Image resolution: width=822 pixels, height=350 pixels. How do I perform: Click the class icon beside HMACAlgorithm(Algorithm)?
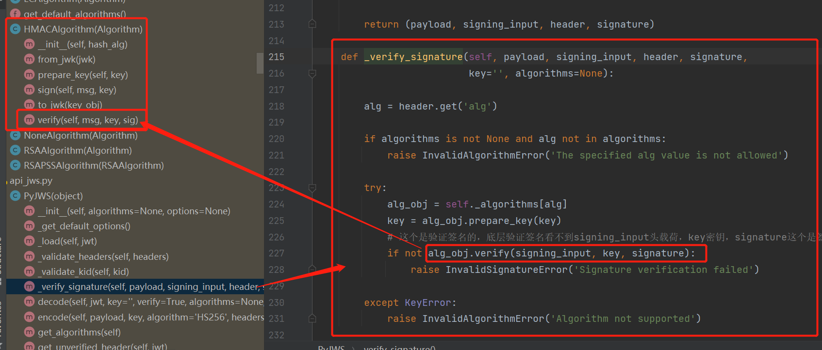point(15,29)
